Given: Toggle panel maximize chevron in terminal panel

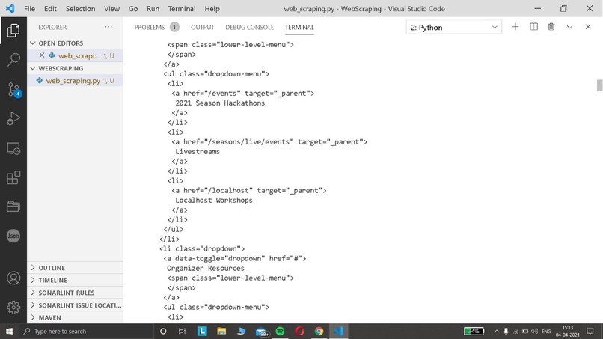Looking at the screenshot, I should [x=569, y=27].
